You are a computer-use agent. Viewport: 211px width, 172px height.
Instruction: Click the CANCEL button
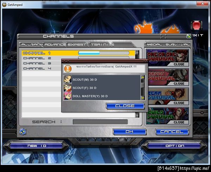tap(172, 132)
